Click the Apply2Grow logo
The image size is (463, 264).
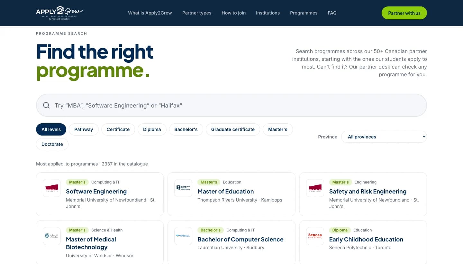point(59,13)
